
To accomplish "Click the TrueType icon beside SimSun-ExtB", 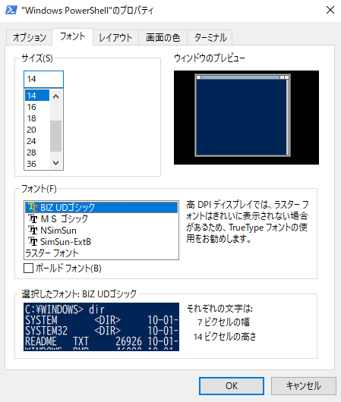I will 33,242.
